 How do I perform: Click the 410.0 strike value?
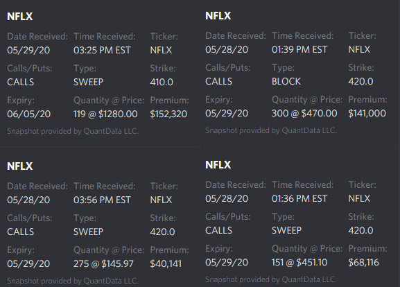point(162,82)
